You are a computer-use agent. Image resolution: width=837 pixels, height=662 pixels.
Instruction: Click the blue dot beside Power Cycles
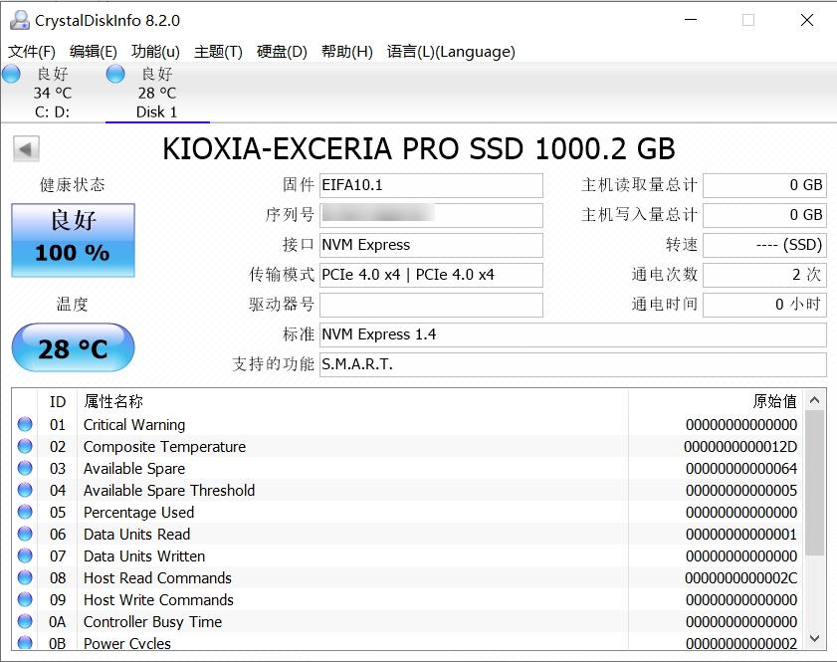[25, 643]
